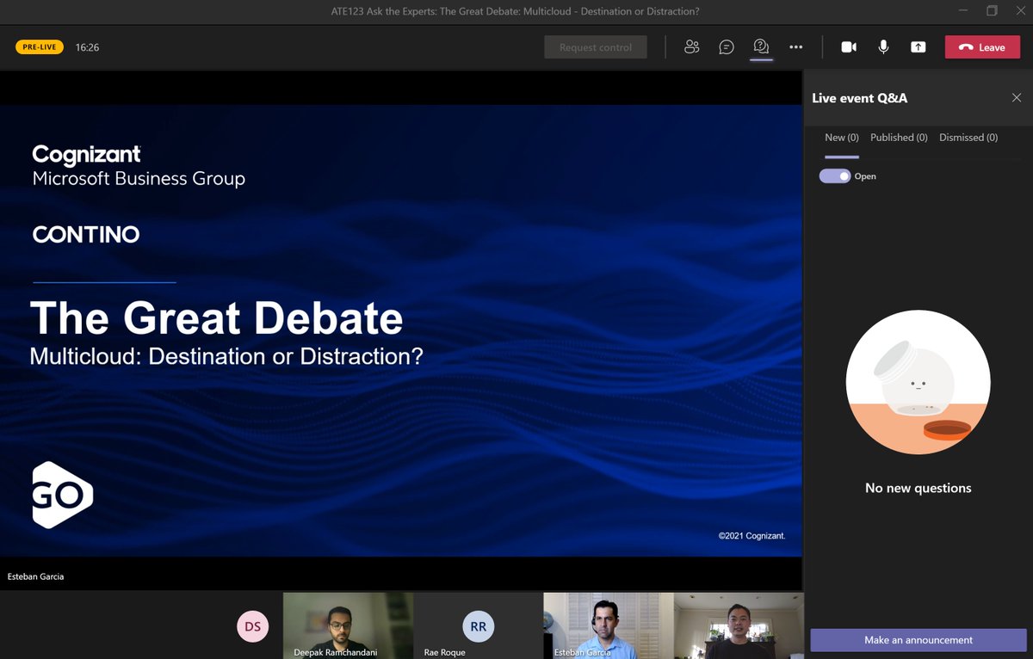Click Make an announcement button
Image resolution: width=1033 pixels, height=659 pixels.
coord(919,640)
